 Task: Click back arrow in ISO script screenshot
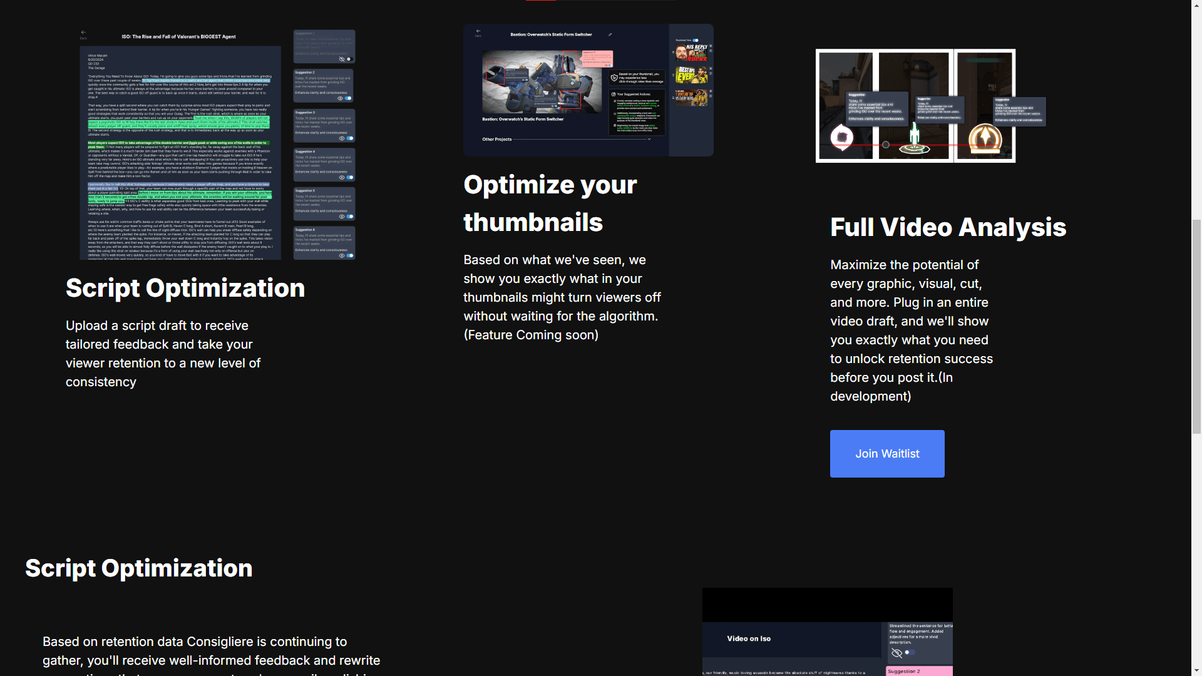tap(83, 33)
